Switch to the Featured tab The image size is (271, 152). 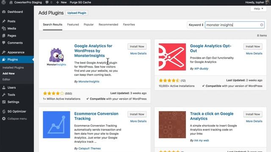[73, 24]
